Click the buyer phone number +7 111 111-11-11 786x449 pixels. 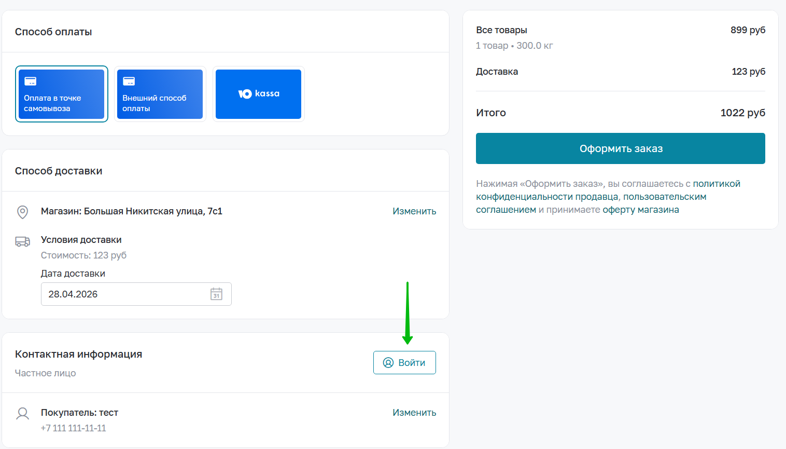pyautogui.click(x=73, y=428)
